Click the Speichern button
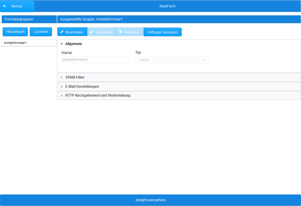Screen dimensions: 301x206 102,32
